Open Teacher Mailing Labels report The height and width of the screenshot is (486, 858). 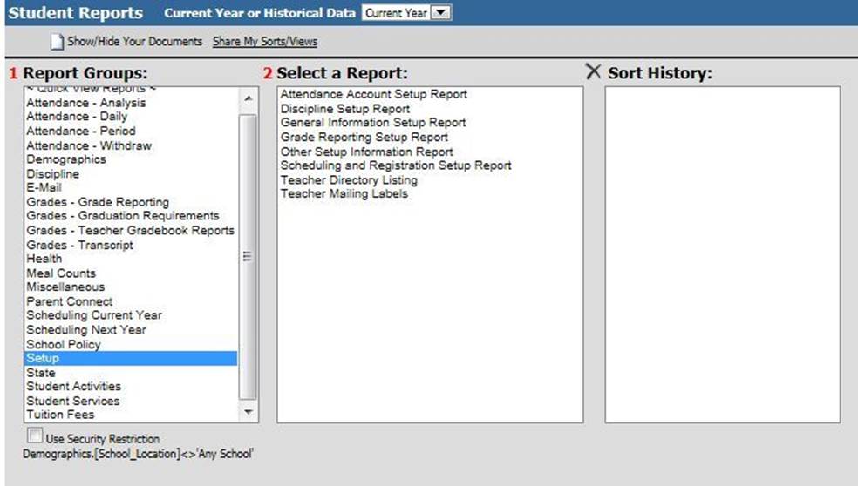(x=344, y=194)
